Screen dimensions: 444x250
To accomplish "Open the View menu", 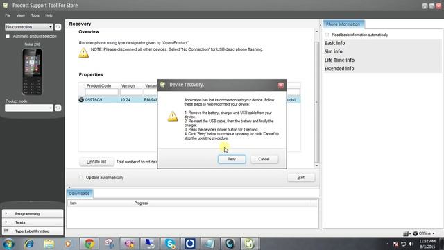I will (20, 15).
